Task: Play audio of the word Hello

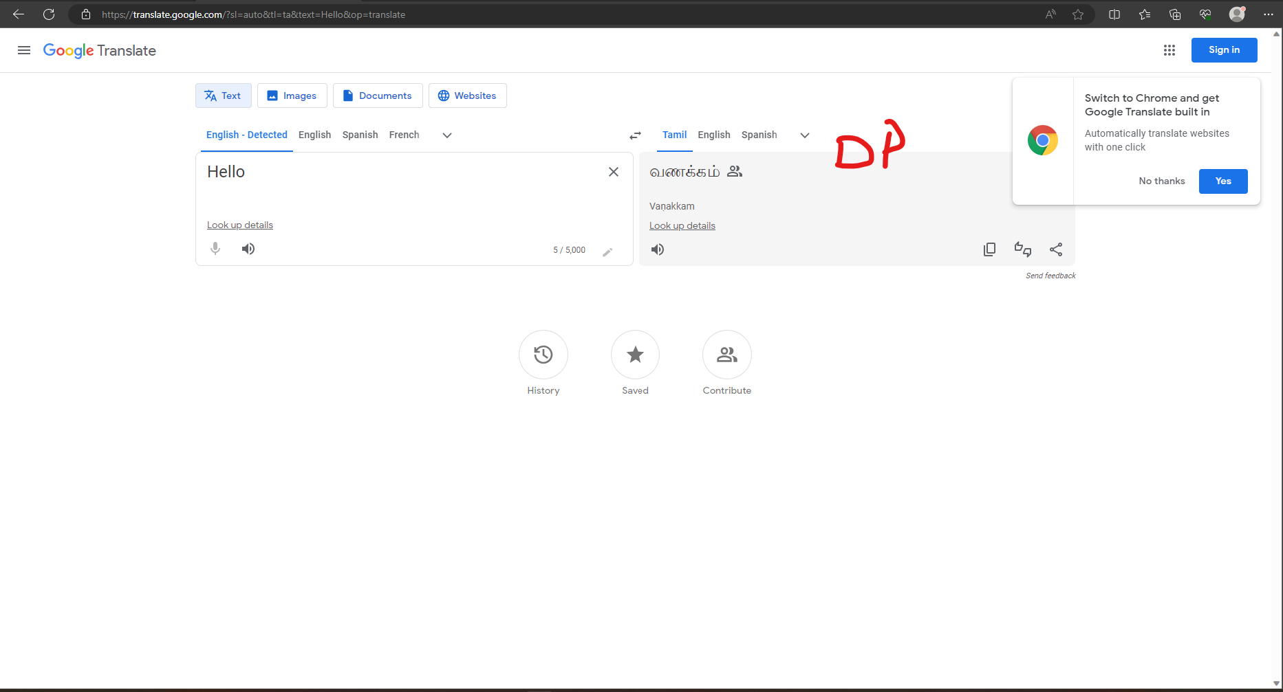Action: 248,249
